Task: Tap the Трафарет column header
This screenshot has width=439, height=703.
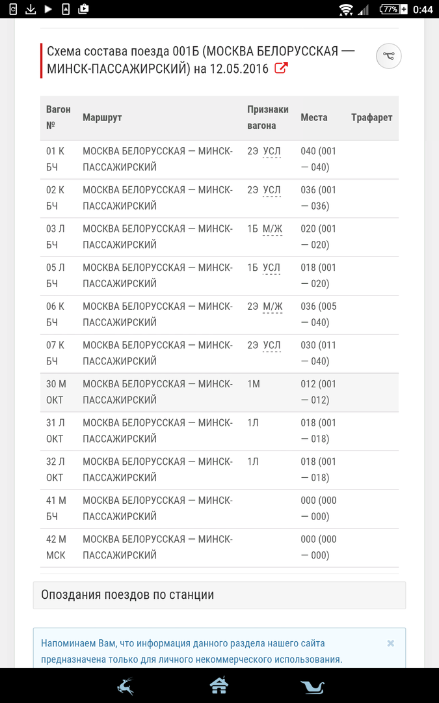Action: coord(371,118)
